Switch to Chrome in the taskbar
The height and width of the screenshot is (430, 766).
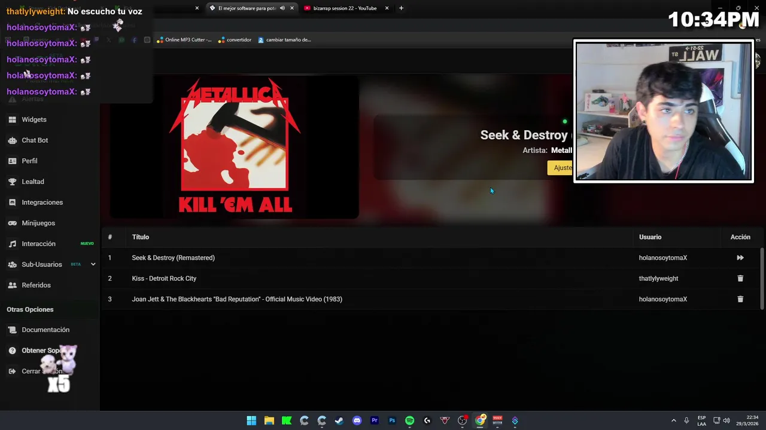click(480, 420)
